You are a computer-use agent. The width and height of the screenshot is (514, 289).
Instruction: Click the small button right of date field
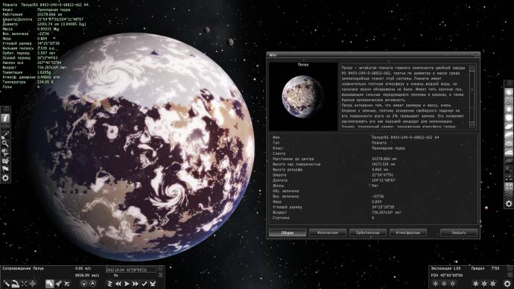[x=161, y=270]
